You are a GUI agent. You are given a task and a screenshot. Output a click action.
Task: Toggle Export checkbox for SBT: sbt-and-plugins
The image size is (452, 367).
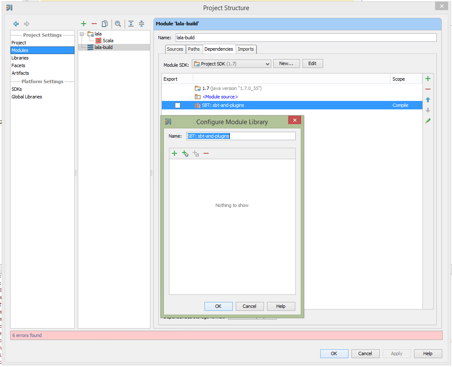pyautogui.click(x=177, y=105)
